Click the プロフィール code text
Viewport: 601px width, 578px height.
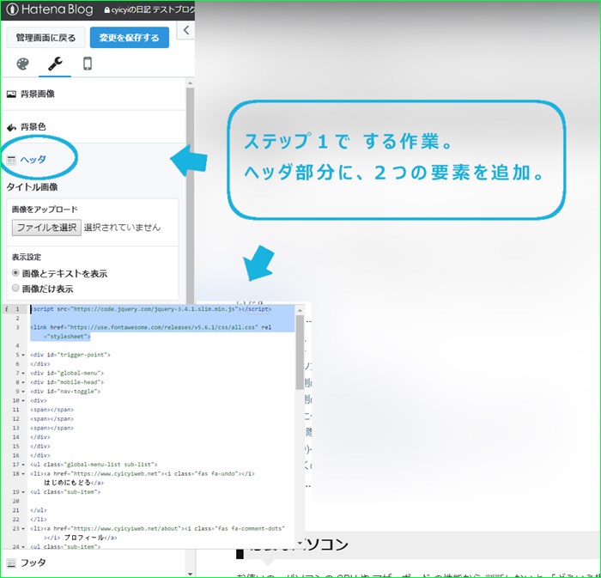(x=84, y=538)
